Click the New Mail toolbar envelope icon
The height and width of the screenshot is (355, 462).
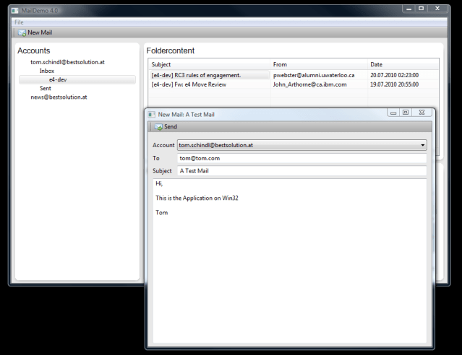click(22, 32)
